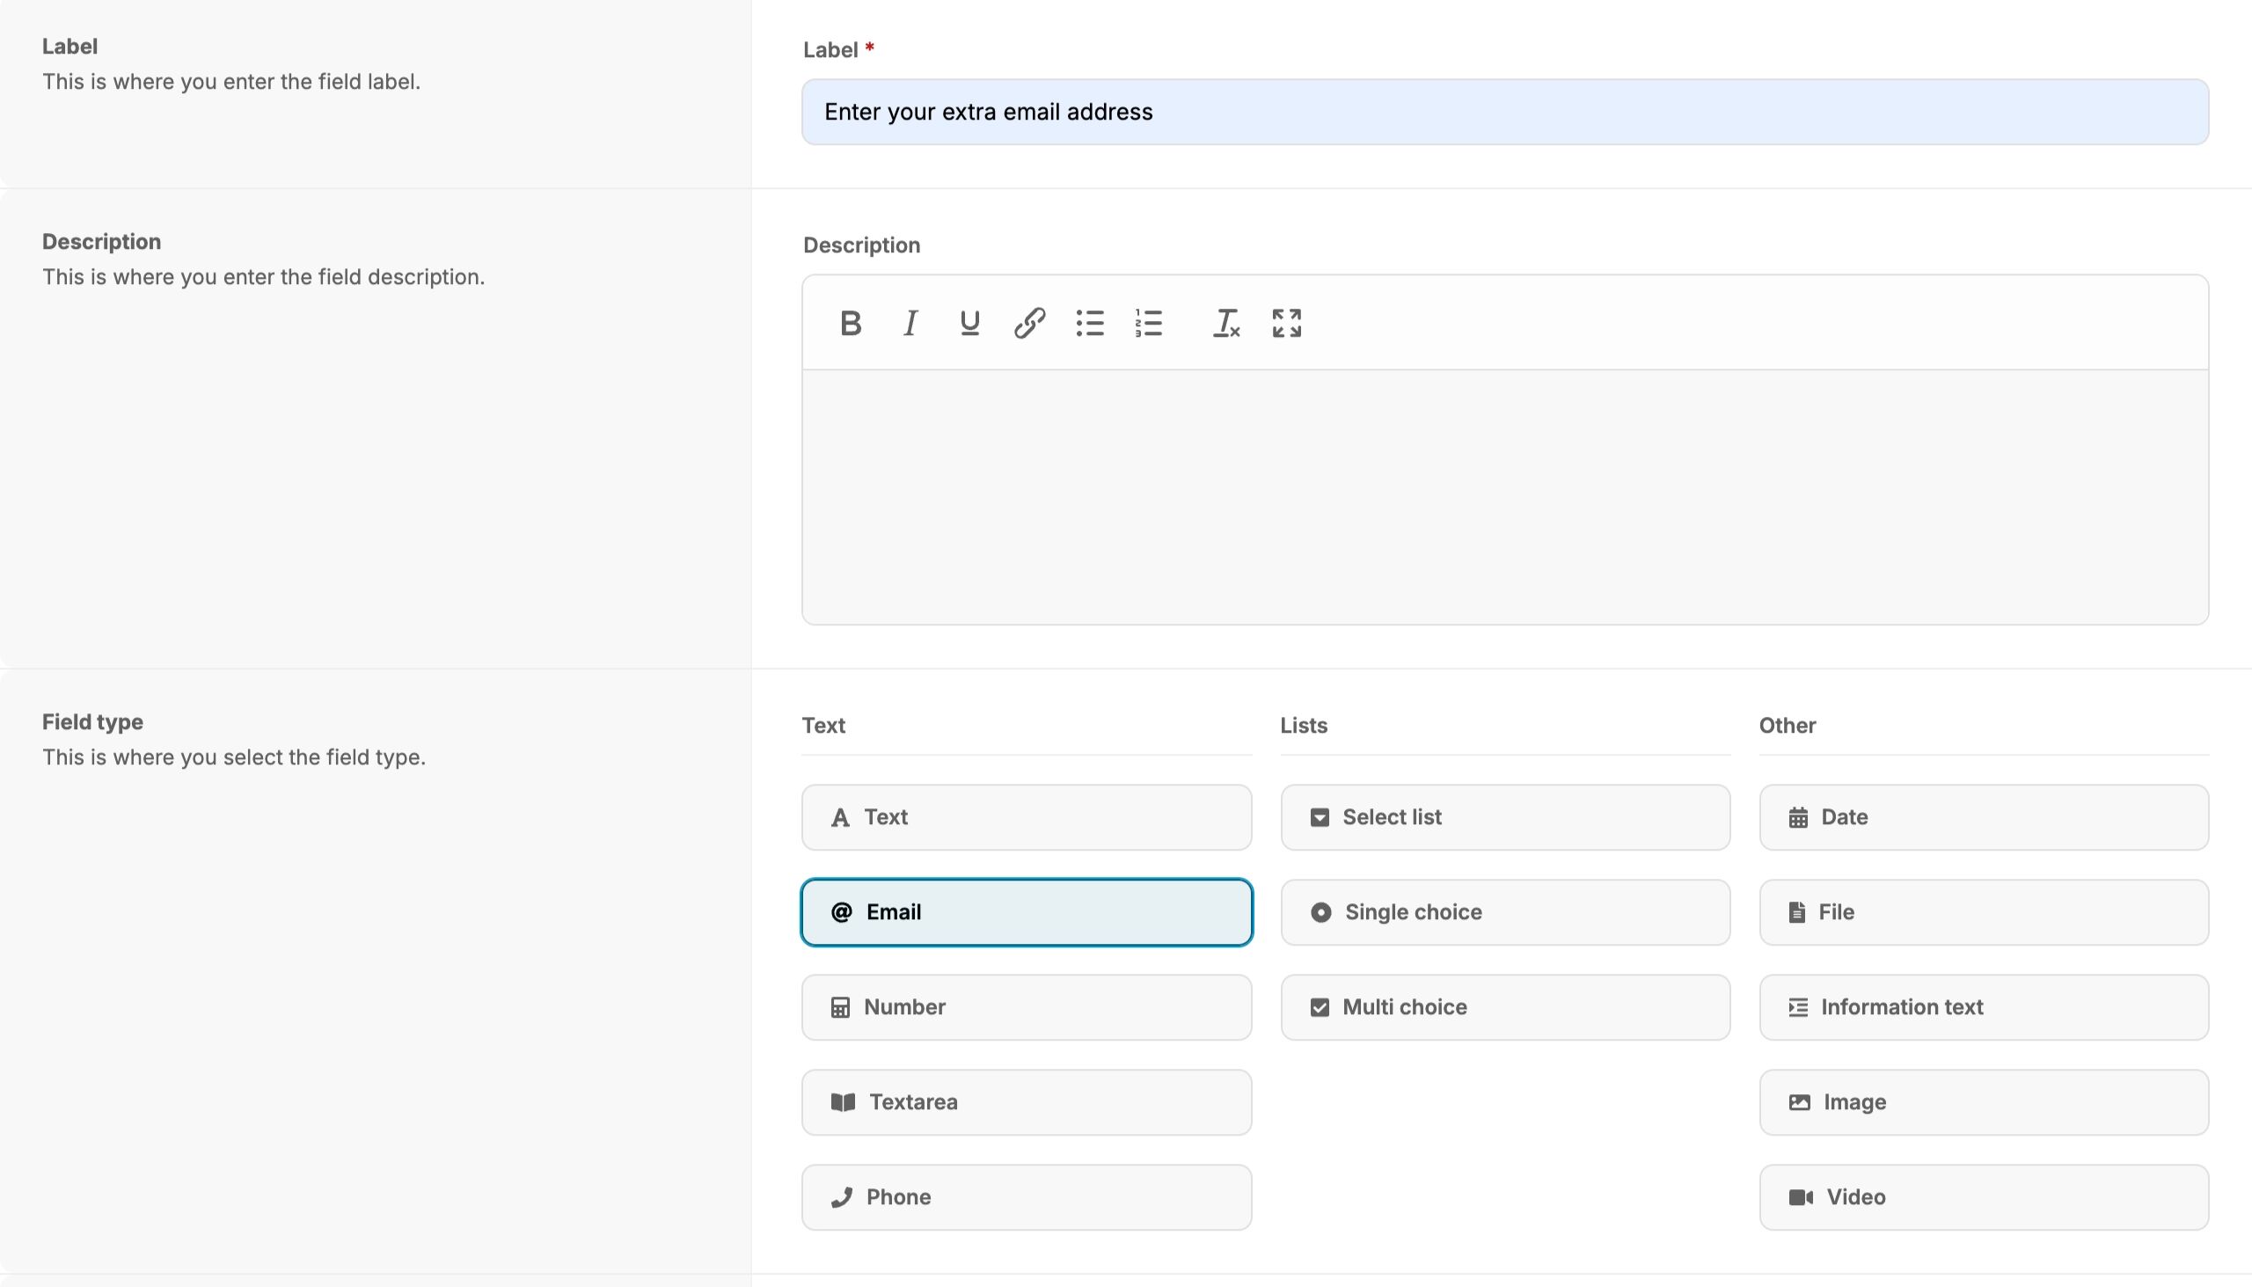Image resolution: width=2252 pixels, height=1287 pixels.
Task: Pick the Select list field type
Action: tap(1504, 817)
